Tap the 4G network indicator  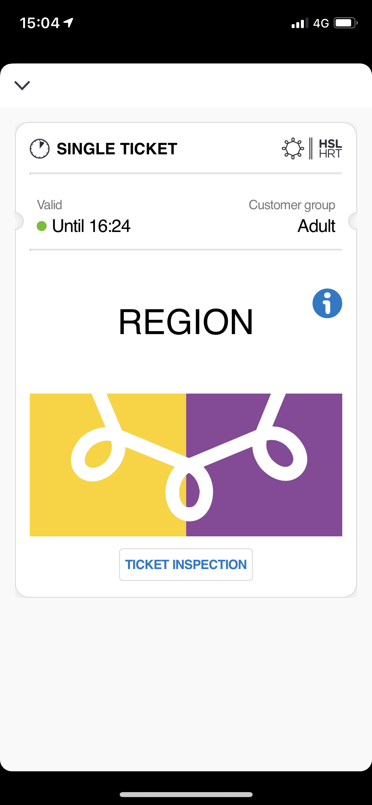click(321, 23)
